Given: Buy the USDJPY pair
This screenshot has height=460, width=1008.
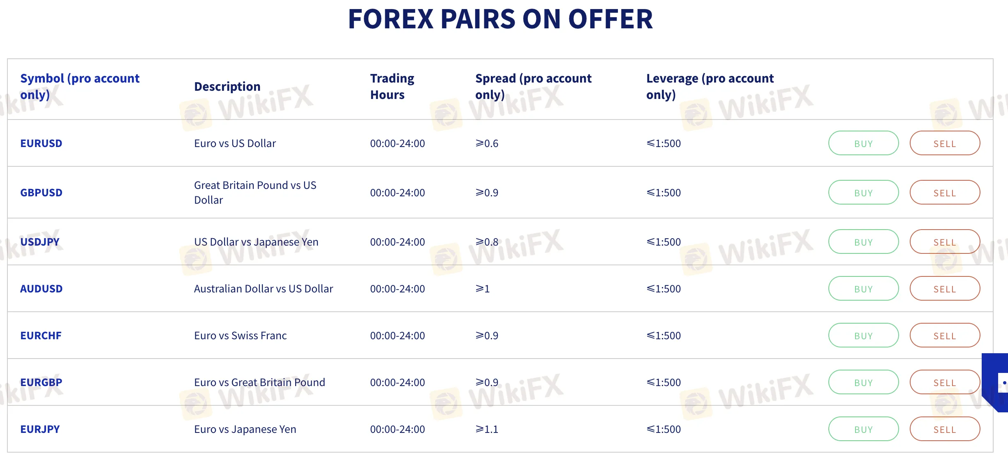Looking at the screenshot, I should pyautogui.click(x=863, y=242).
